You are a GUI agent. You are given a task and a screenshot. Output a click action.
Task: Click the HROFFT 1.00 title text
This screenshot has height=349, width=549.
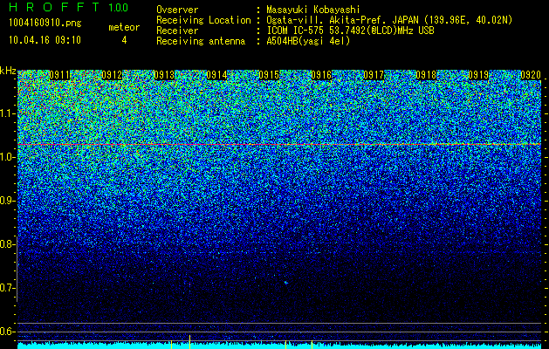[69, 7]
